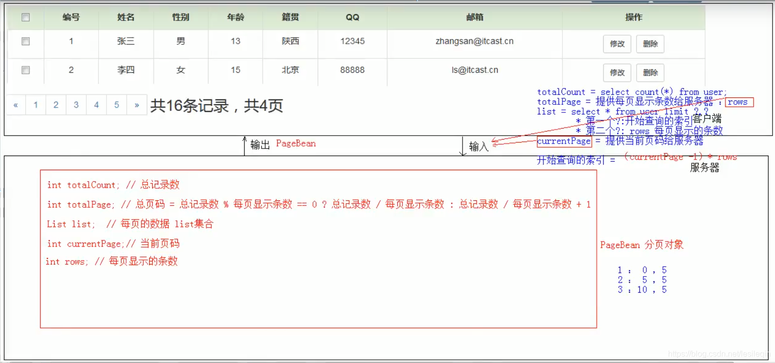Open pagination page 5

pos(117,105)
